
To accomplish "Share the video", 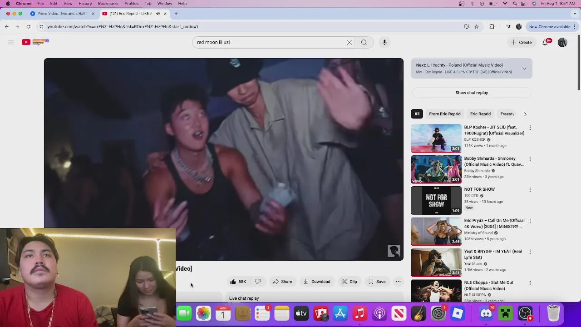I will click(282, 282).
